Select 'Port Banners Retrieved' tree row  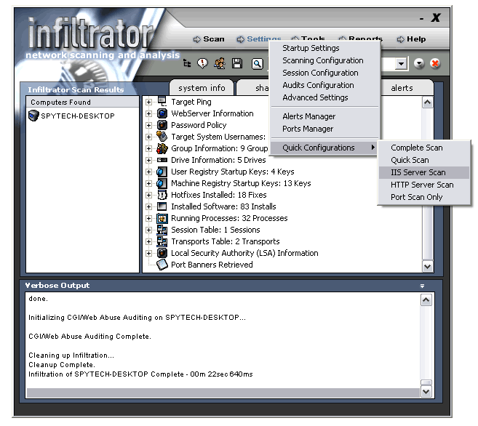tap(212, 265)
